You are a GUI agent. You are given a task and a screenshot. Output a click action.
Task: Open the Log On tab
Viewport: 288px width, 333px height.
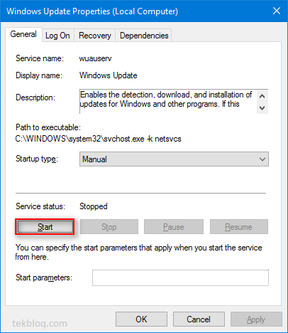click(x=57, y=36)
